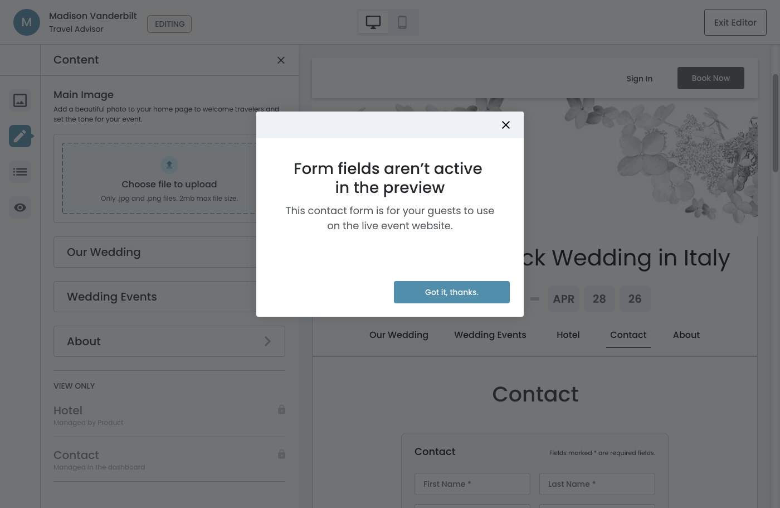Go to the Hotel tab in preview
Viewport: 780px width, 508px height.
[568, 335]
